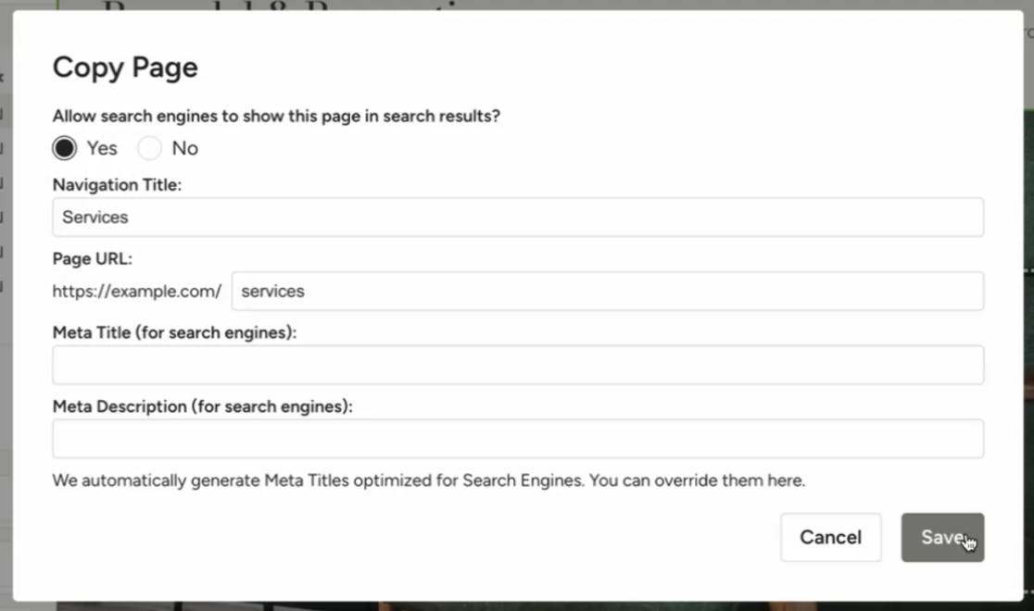Click the "Yes" option label text

click(x=102, y=148)
